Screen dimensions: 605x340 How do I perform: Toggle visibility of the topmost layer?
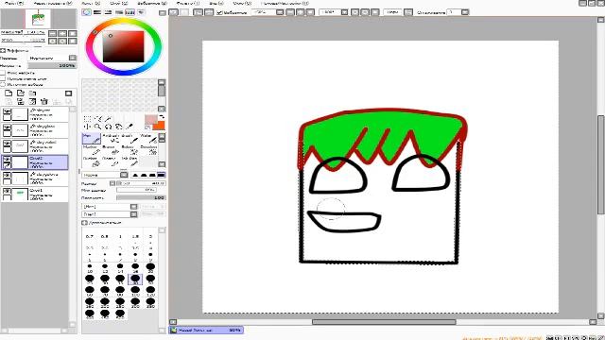[x=7, y=111]
